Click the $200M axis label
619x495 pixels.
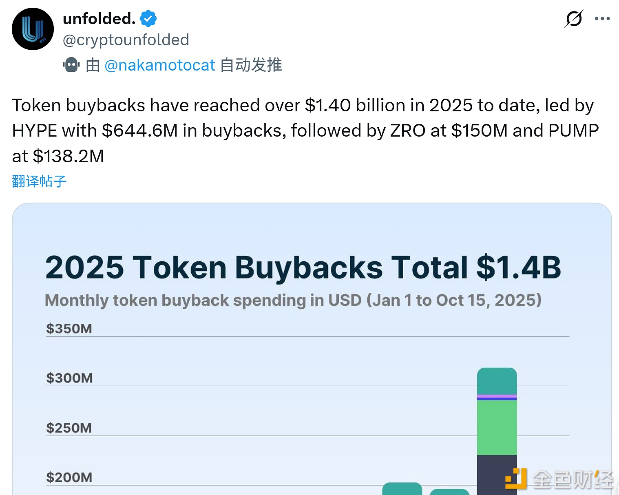70,477
